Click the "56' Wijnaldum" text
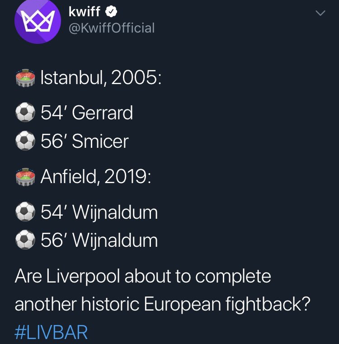Viewport: 339px width, 344px height. [99, 240]
